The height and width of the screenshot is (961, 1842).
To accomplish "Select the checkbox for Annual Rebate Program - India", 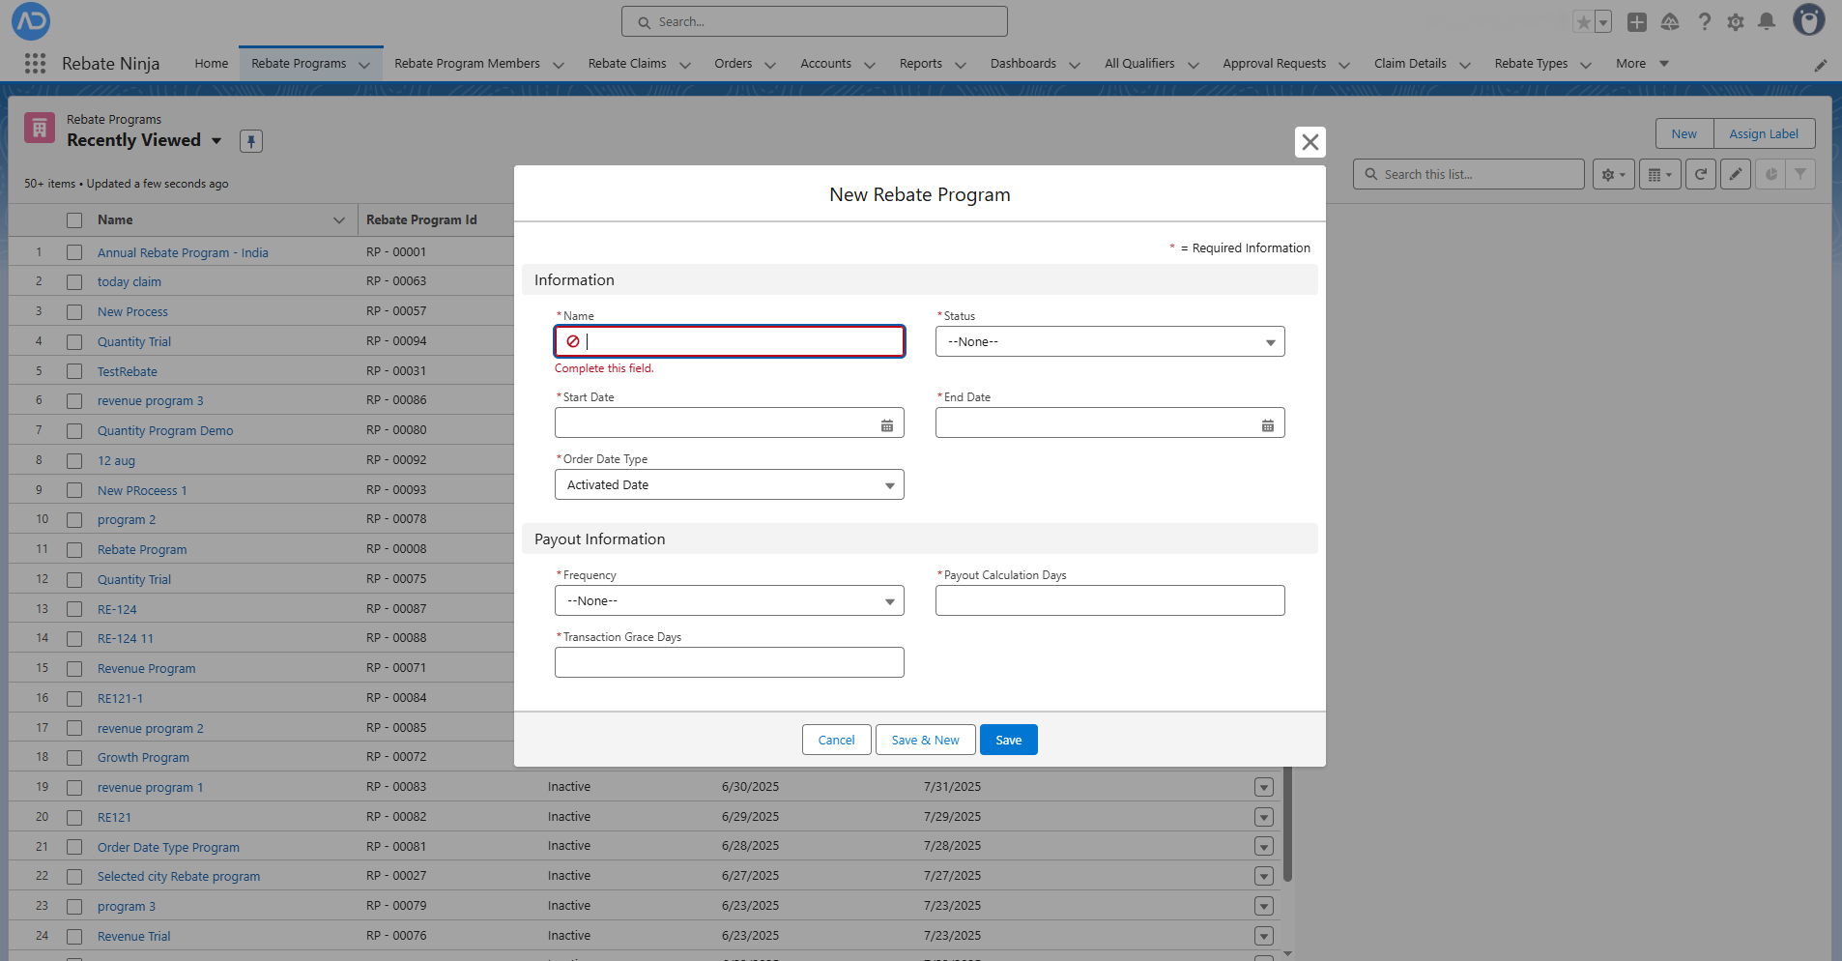I will click(74, 252).
